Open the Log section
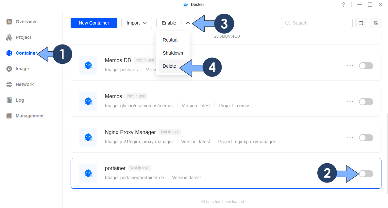388x208 pixels. pyautogui.click(x=15, y=100)
